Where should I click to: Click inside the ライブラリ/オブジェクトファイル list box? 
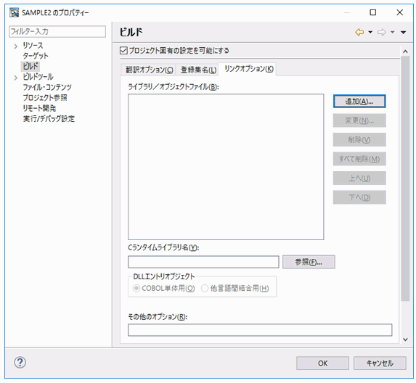pyautogui.click(x=226, y=167)
